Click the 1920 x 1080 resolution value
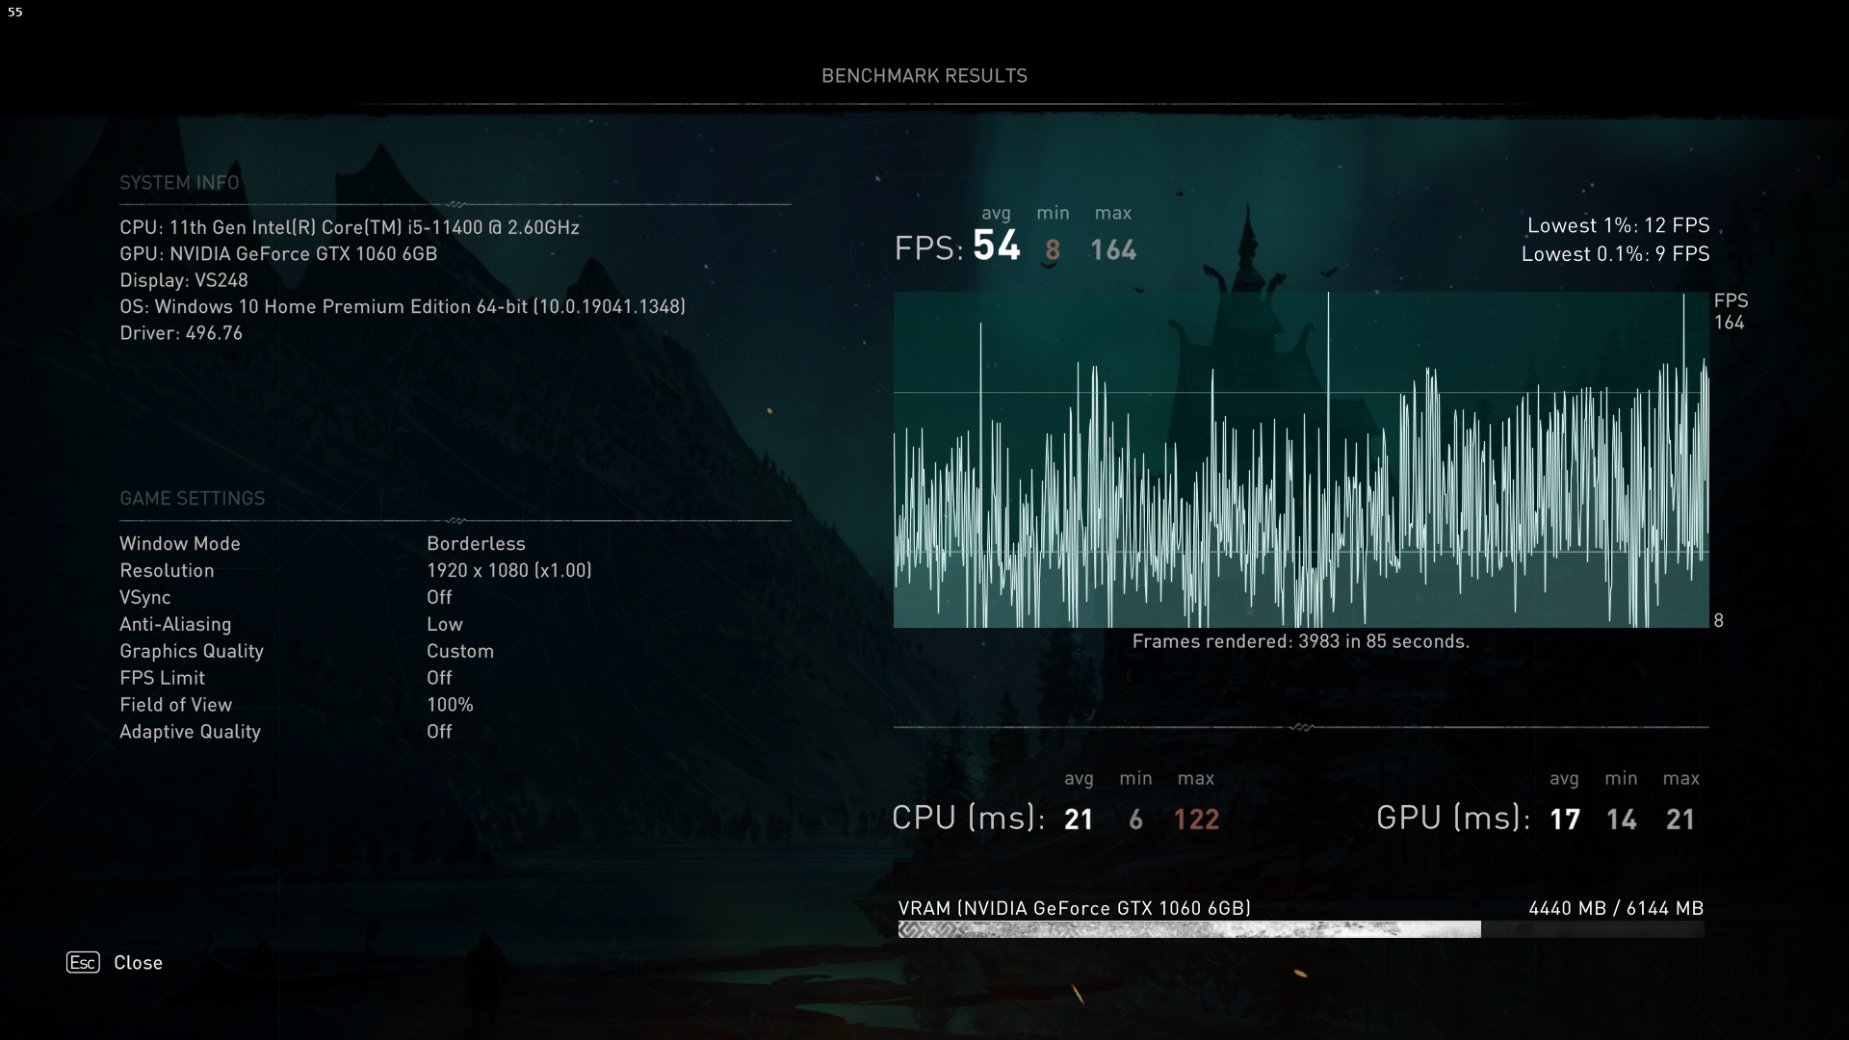Screen dimensions: 1849x1040 click(x=508, y=571)
